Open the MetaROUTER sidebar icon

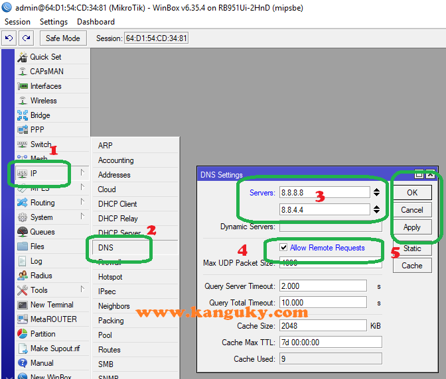[x=23, y=319]
